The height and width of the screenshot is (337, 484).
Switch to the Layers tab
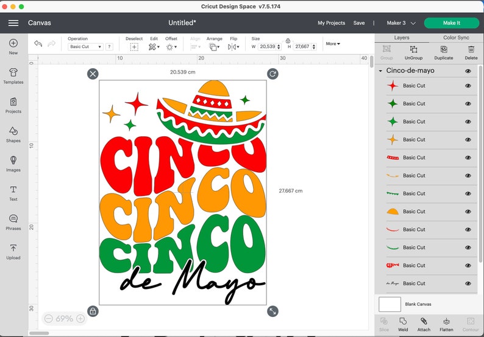click(x=402, y=38)
